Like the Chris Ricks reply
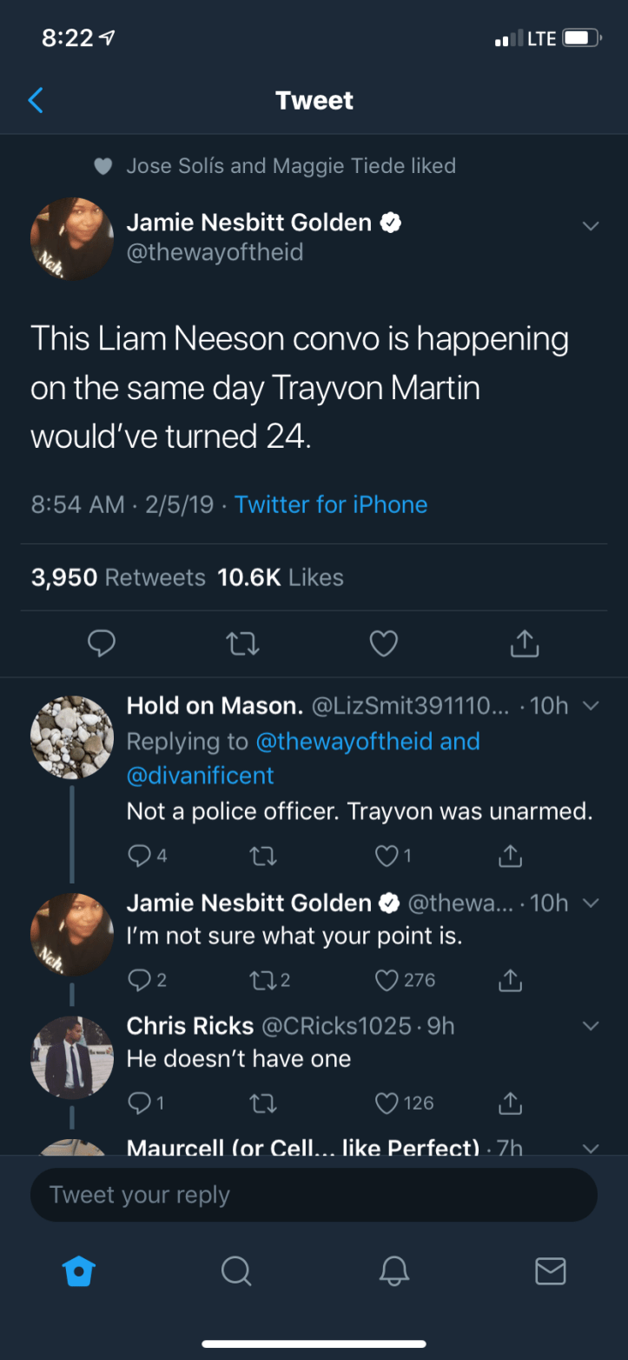 pyautogui.click(x=387, y=1103)
